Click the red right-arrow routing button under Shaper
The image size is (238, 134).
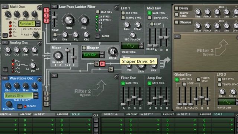click(102, 64)
